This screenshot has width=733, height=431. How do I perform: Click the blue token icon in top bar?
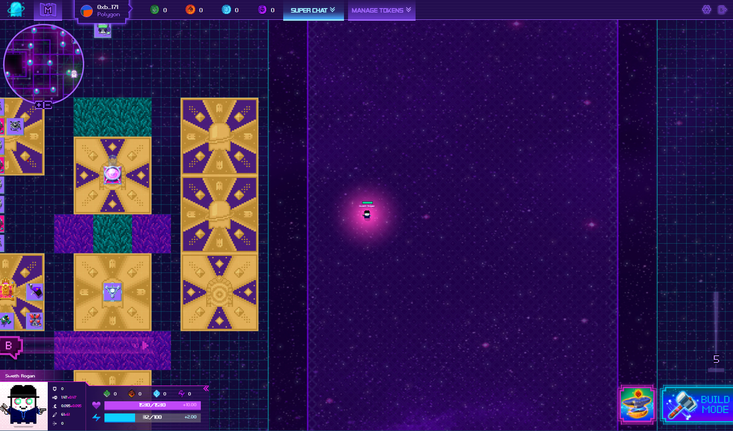(226, 10)
